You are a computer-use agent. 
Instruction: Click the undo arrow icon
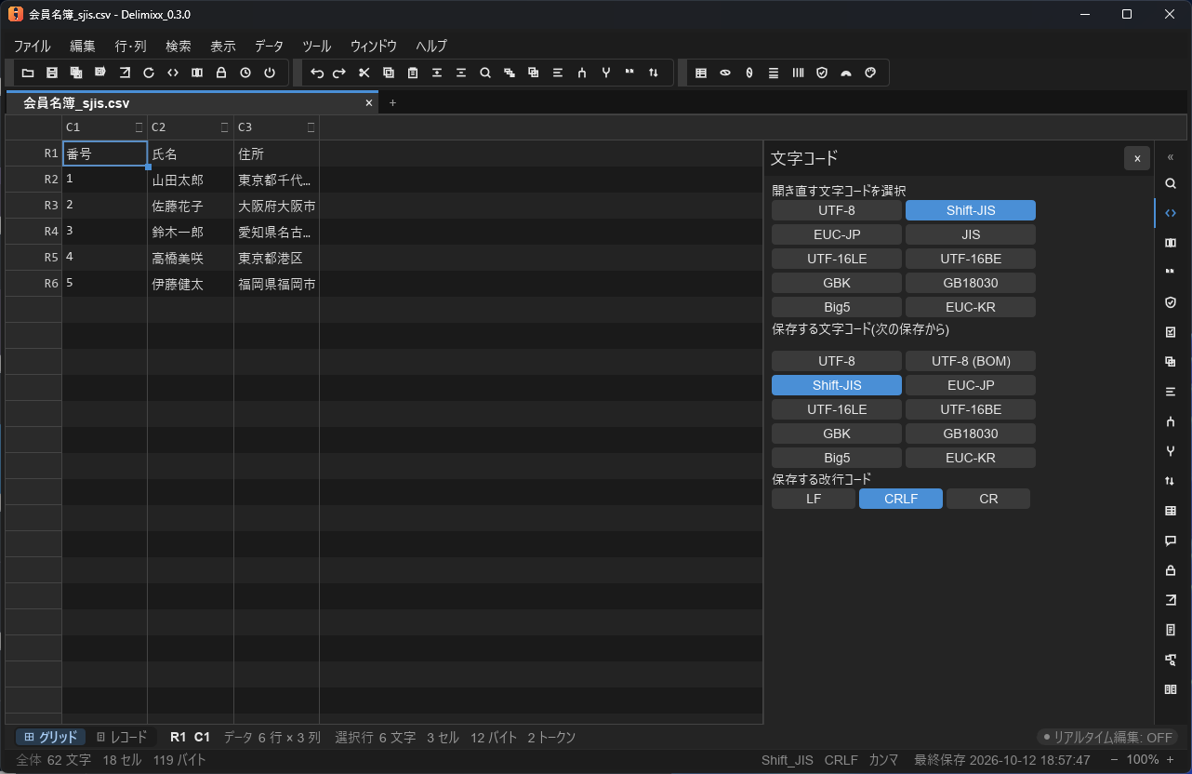point(316,73)
